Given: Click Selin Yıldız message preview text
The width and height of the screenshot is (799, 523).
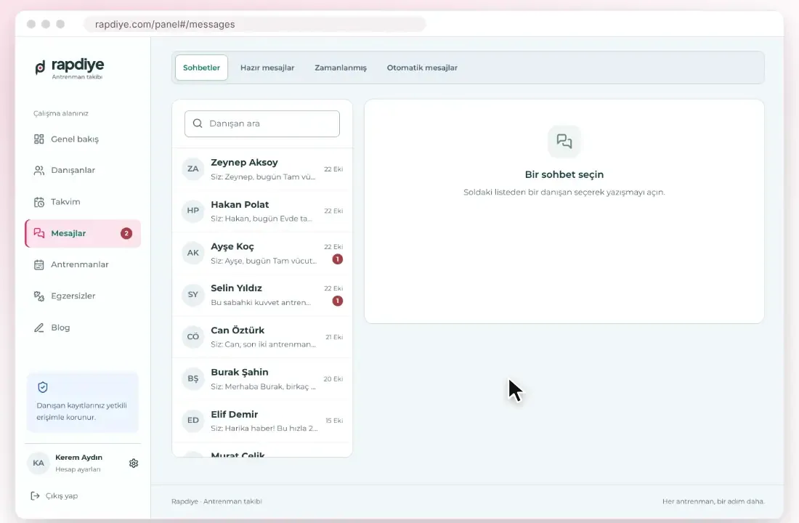Looking at the screenshot, I should coord(261,302).
